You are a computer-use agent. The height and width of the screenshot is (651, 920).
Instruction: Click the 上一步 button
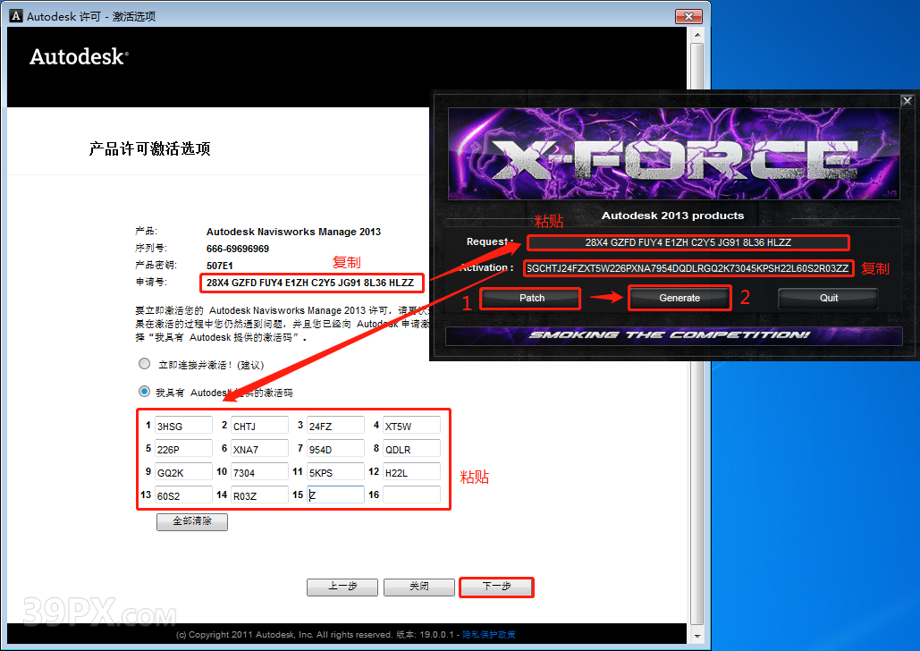342,588
